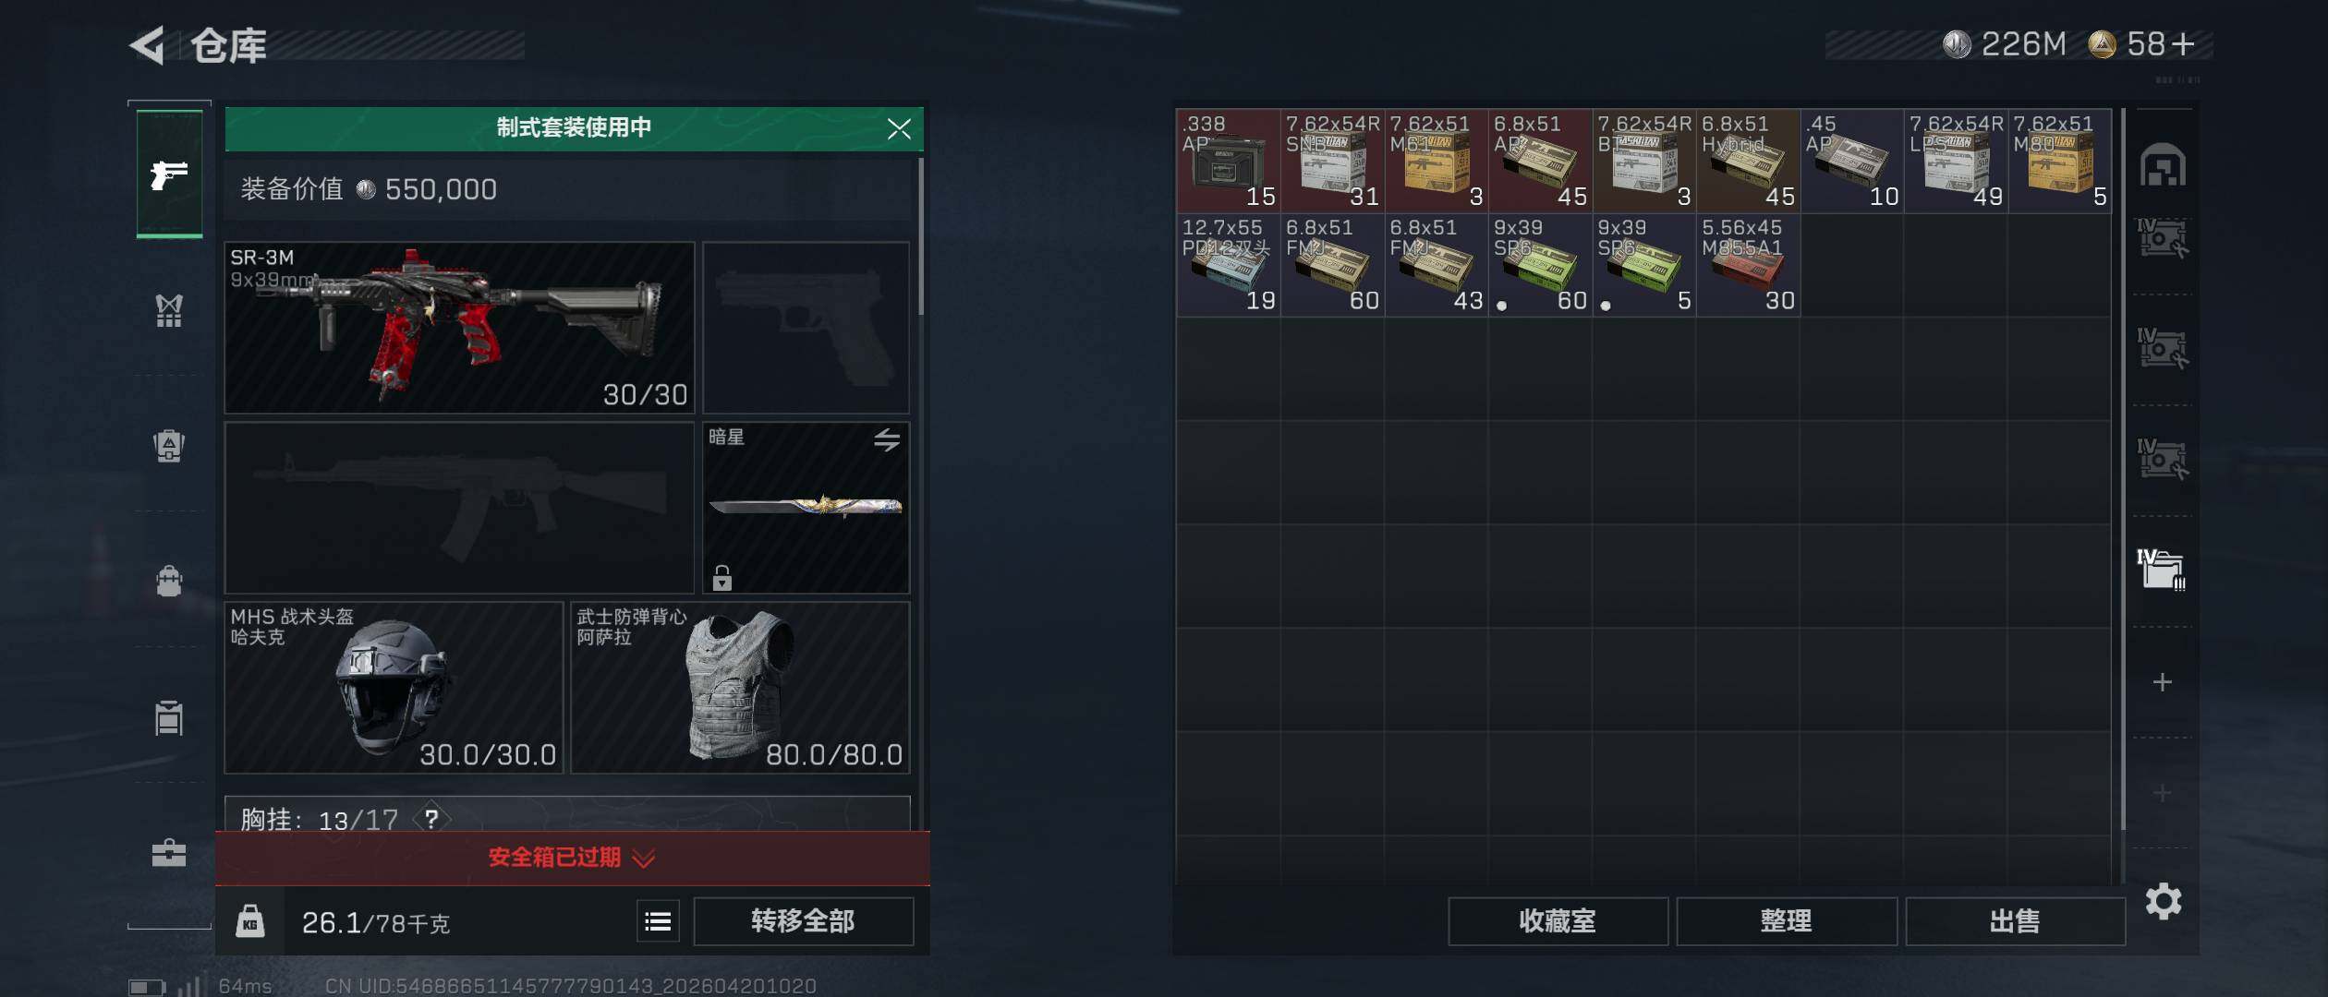
Task: Open the main stash house icon
Action: (x=2163, y=166)
